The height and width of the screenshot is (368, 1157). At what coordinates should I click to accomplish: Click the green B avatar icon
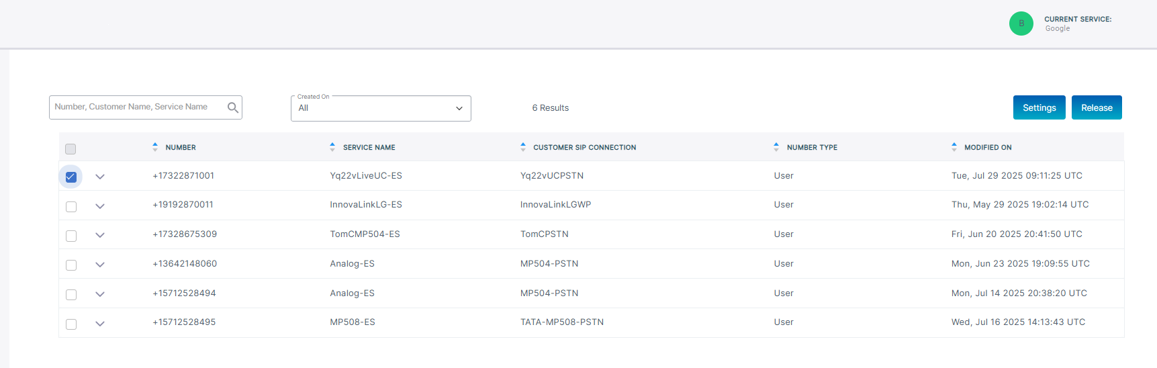click(x=1021, y=24)
